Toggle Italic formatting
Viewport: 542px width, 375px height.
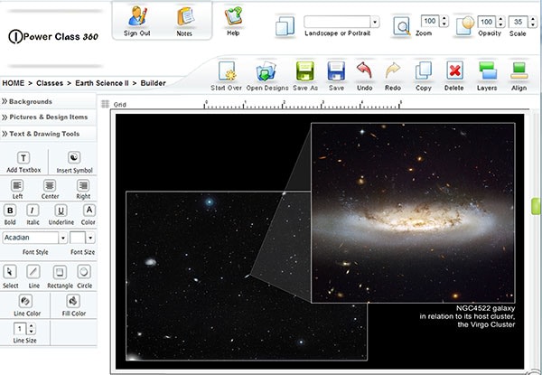(33, 211)
